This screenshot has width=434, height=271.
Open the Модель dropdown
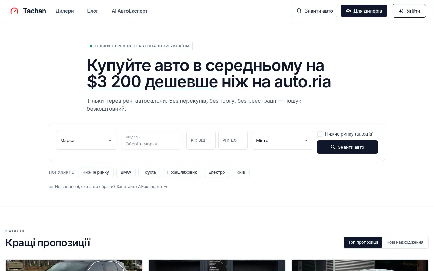(x=152, y=140)
